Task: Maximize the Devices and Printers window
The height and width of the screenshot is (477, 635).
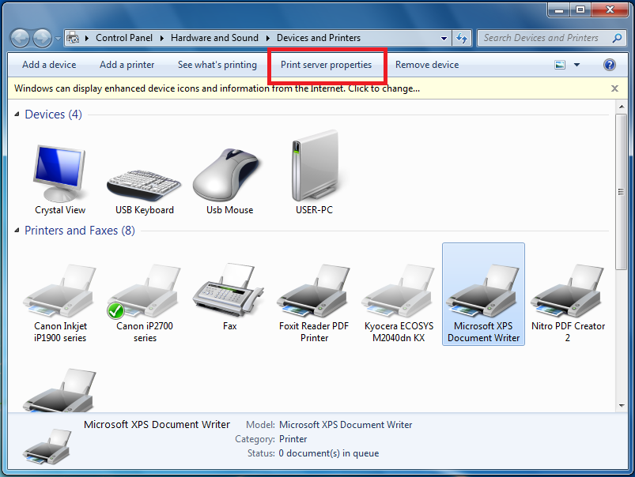Action: click(580, 9)
